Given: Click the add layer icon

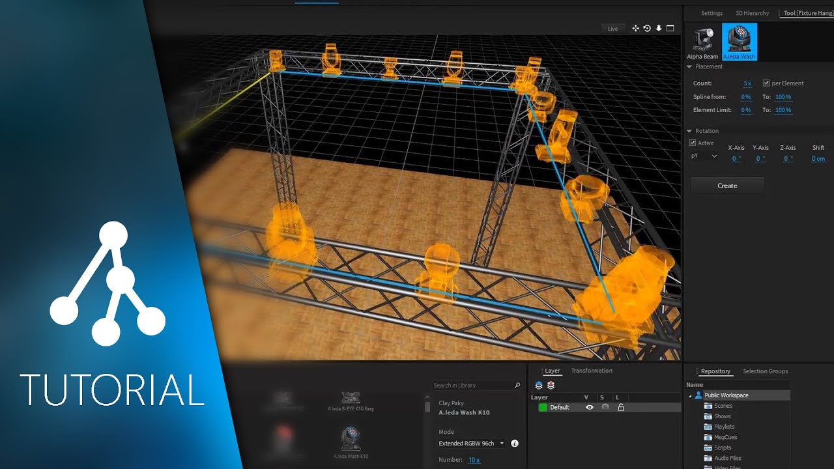Looking at the screenshot, I should click(539, 386).
